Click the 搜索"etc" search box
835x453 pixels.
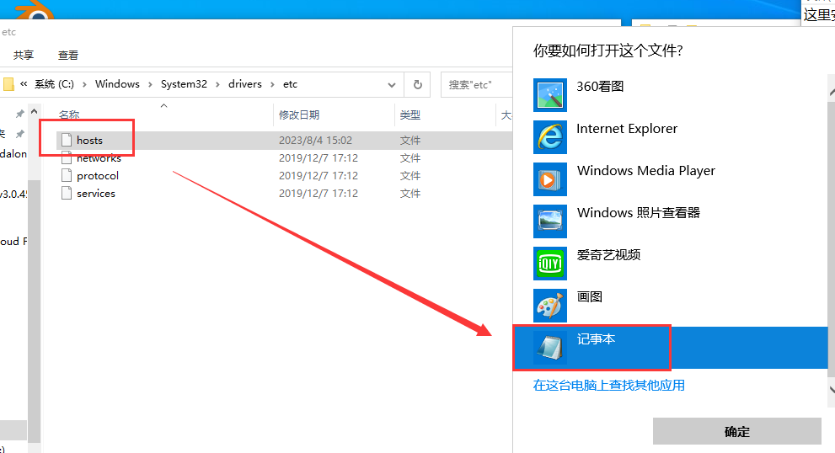click(x=476, y=84)
